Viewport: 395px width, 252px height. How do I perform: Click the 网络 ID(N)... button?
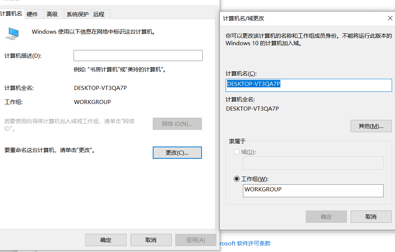pos(177,124)
